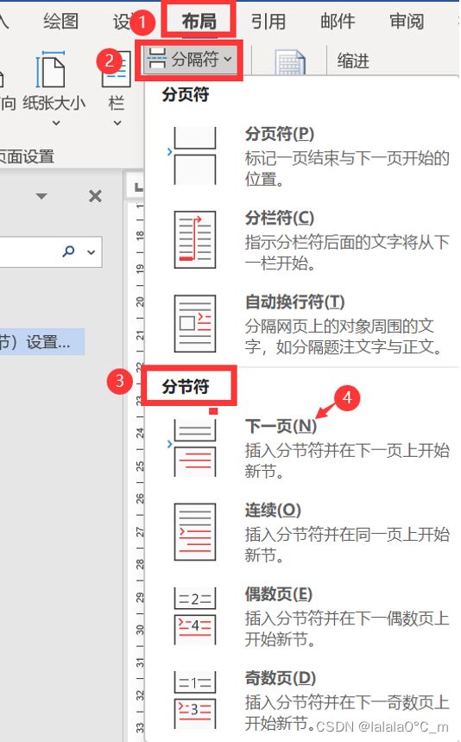
Task: Click the 连续 continuous break icon
Action: click(195, 532)
